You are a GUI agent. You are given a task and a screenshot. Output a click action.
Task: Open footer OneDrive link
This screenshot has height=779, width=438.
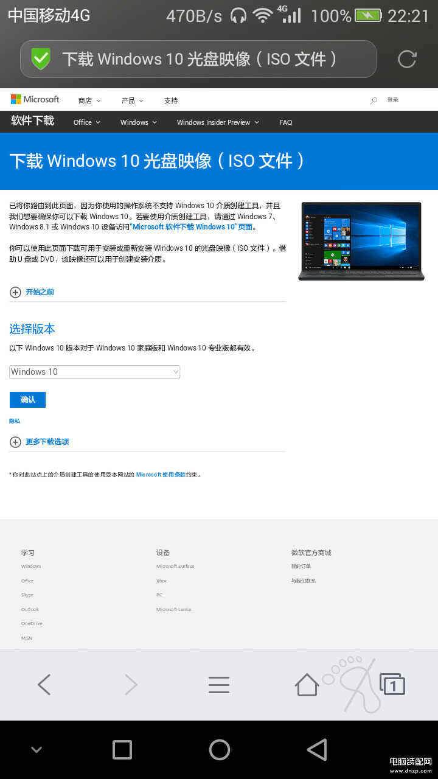[32, 624]
